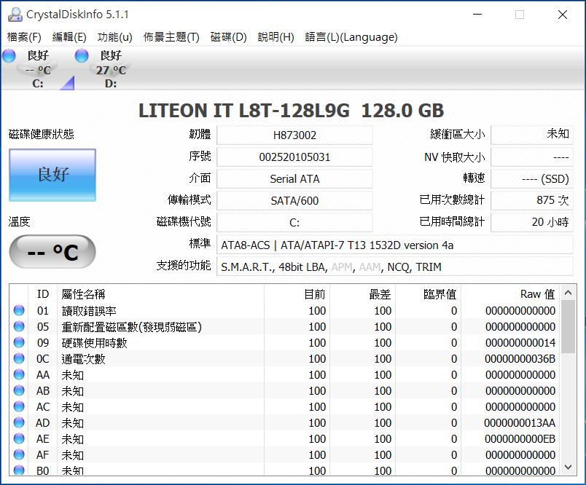Click the NV 快取大小 value field
This screenshot has width=586, height=485.
532,157
